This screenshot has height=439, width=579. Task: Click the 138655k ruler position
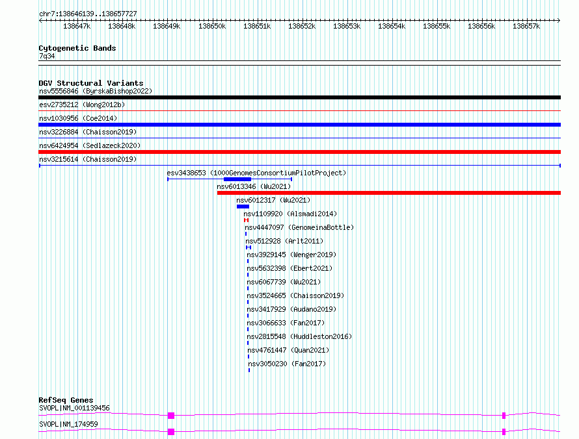pos(437,26)
